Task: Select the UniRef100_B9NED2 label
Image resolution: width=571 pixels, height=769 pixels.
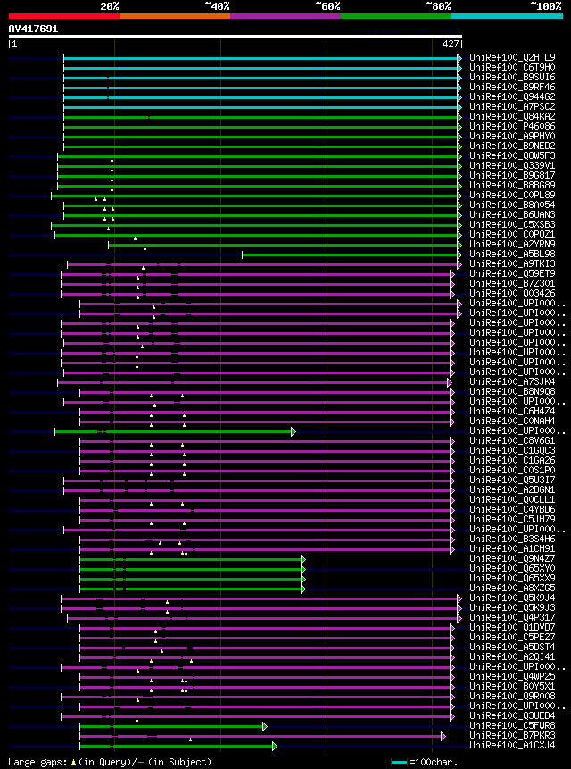Action: pyautogui.click(x=512, y=146)
